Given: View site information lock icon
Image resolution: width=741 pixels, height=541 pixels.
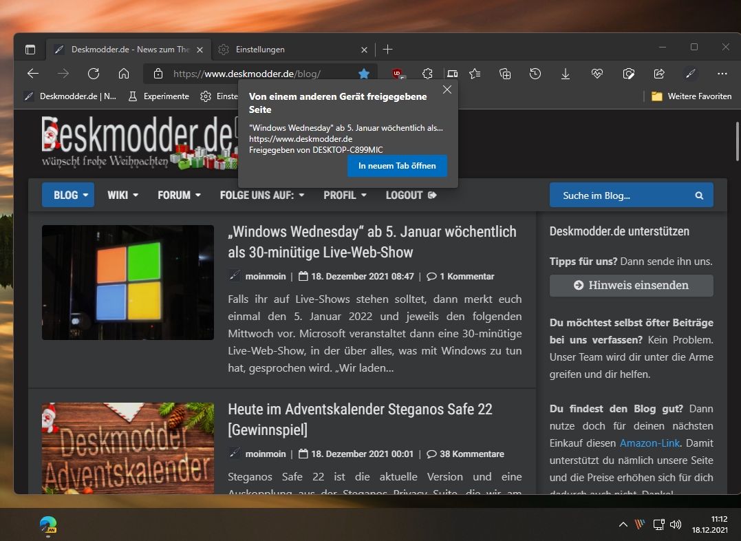Looking at the screenshot, I should click(158, 73).
